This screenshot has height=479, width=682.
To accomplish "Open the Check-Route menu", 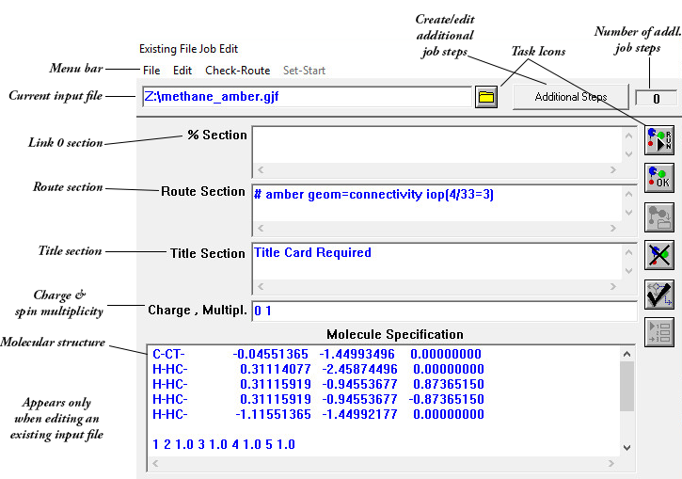I will (237, 71).
